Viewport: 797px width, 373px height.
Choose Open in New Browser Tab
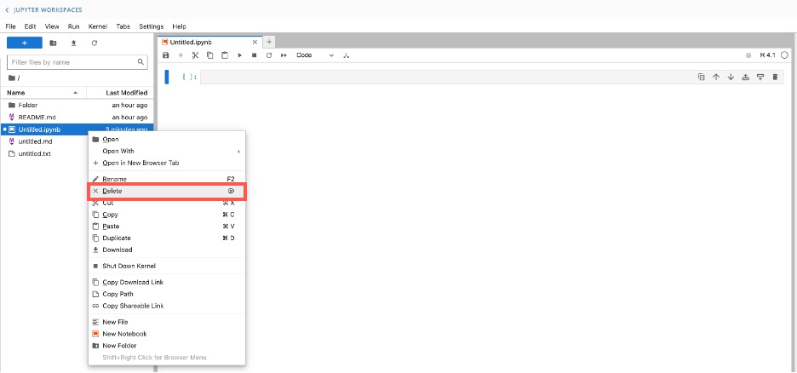[x=167, y=164]
